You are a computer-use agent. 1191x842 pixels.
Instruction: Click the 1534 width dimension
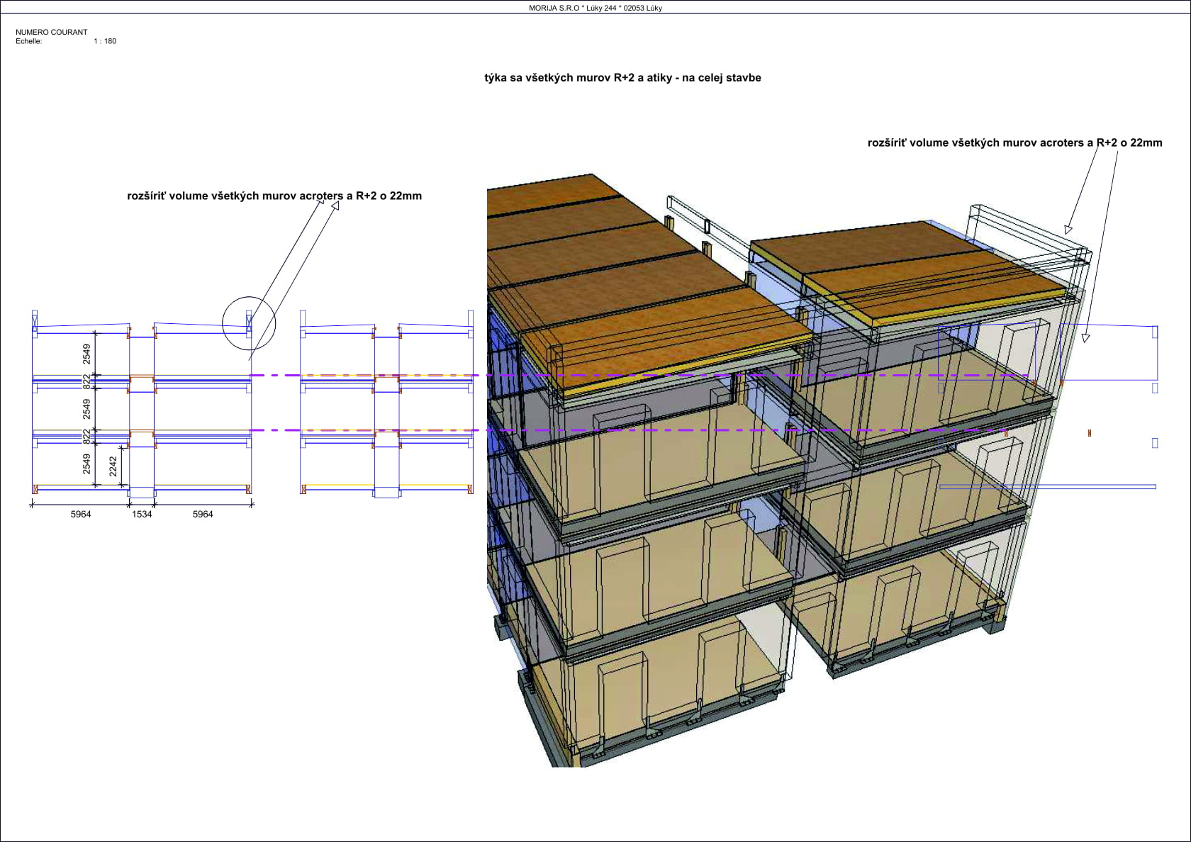click(x=142, y=514)
